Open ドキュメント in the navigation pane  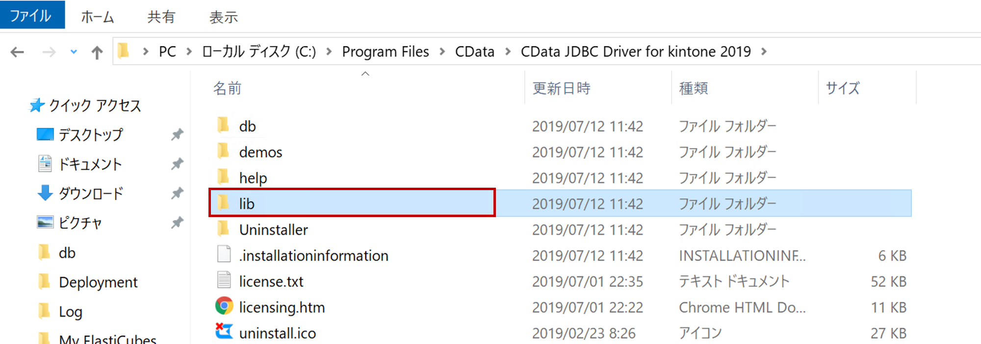90,164
